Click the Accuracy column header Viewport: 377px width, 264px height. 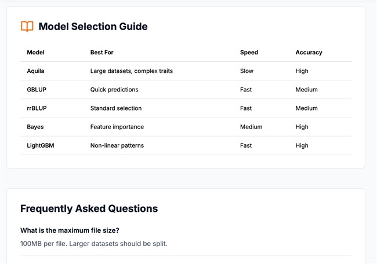pyautogui.click(x=309, y=52)
